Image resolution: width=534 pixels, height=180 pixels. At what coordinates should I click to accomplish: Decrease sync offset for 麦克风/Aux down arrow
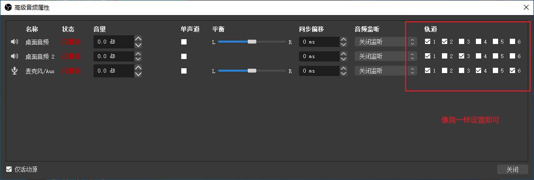(x=344, y=74)
